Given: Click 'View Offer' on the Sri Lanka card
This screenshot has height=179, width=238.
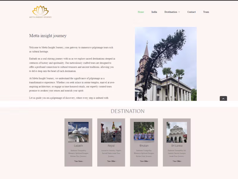Looking at the screenshot, I should (x=177, y=161).
